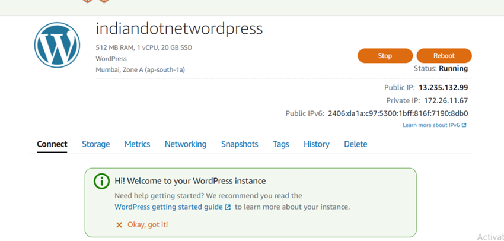Dismiss banner with Okay, got it!
Screen dimensions: 504x241
coord(148,224)
